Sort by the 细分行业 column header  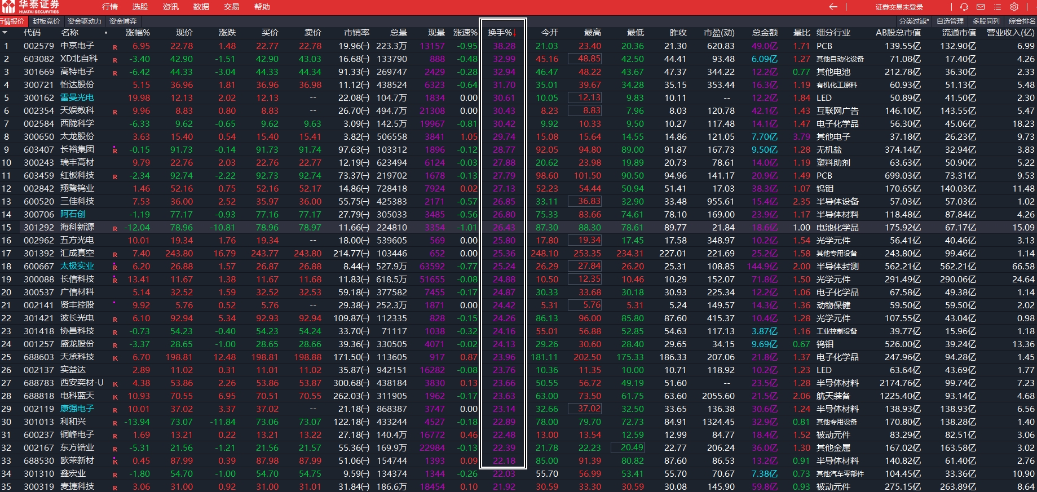pos(833,33)
